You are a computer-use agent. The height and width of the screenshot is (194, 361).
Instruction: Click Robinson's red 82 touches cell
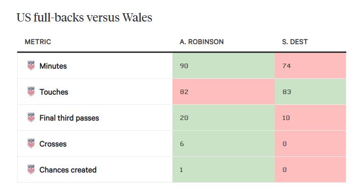coord(223,92)
